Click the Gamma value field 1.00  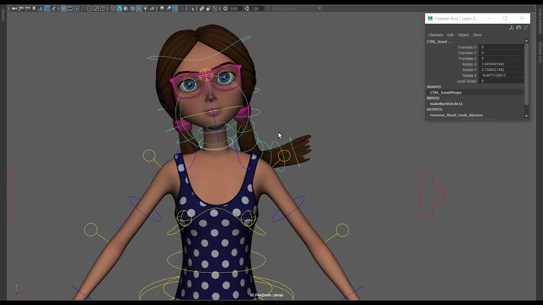(257, 8)
